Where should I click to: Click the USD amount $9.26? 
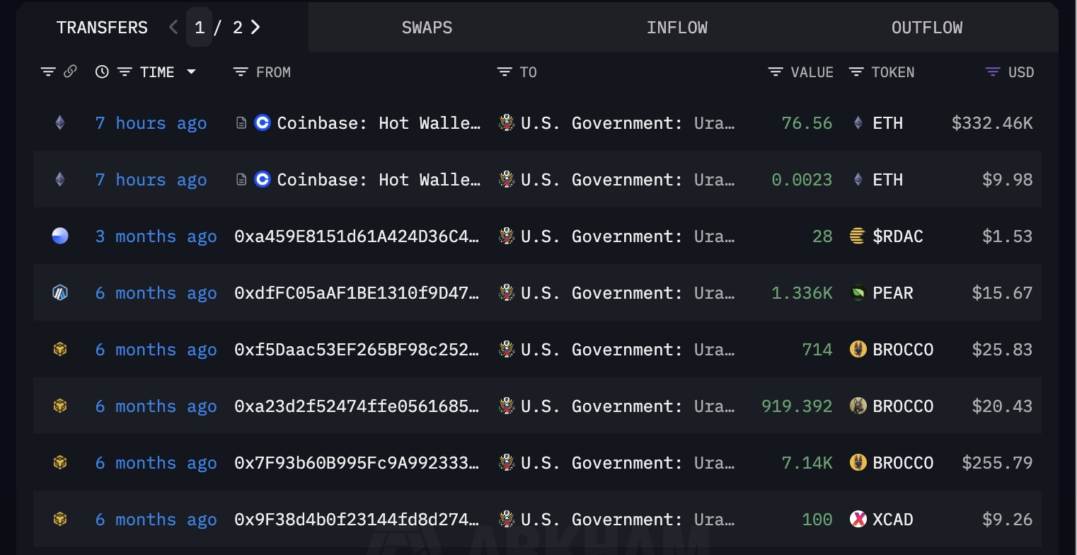coord(1007,520)
